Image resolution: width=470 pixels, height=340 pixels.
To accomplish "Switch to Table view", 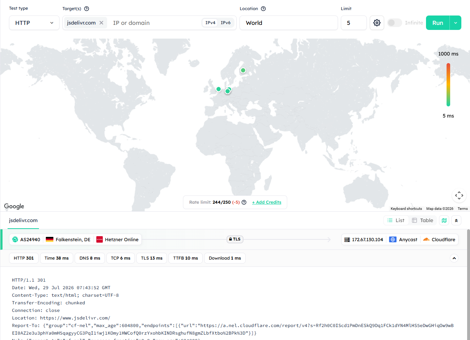I will [x=423, y=220].
